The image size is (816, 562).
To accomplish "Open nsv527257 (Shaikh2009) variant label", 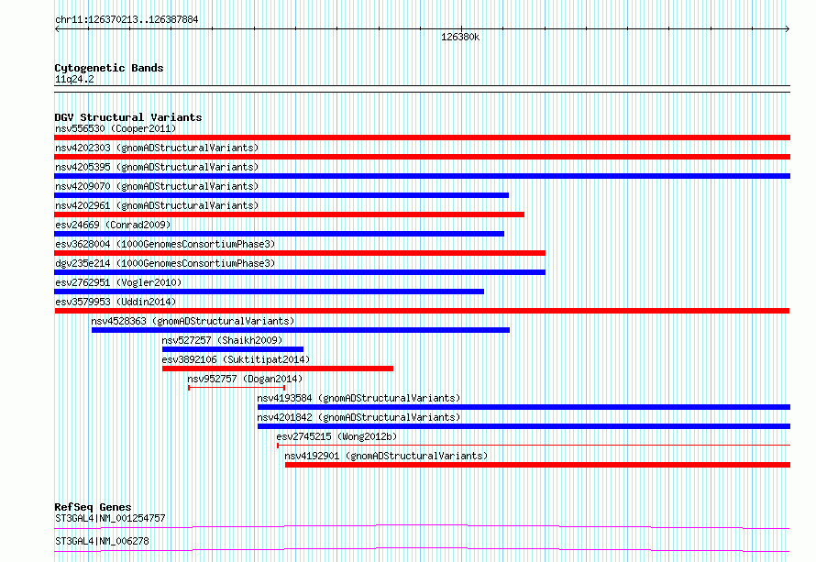I will [222, 340].
